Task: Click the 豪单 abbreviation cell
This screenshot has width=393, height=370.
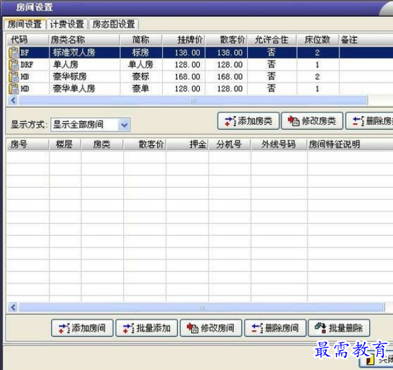Action: click(140, 88)
